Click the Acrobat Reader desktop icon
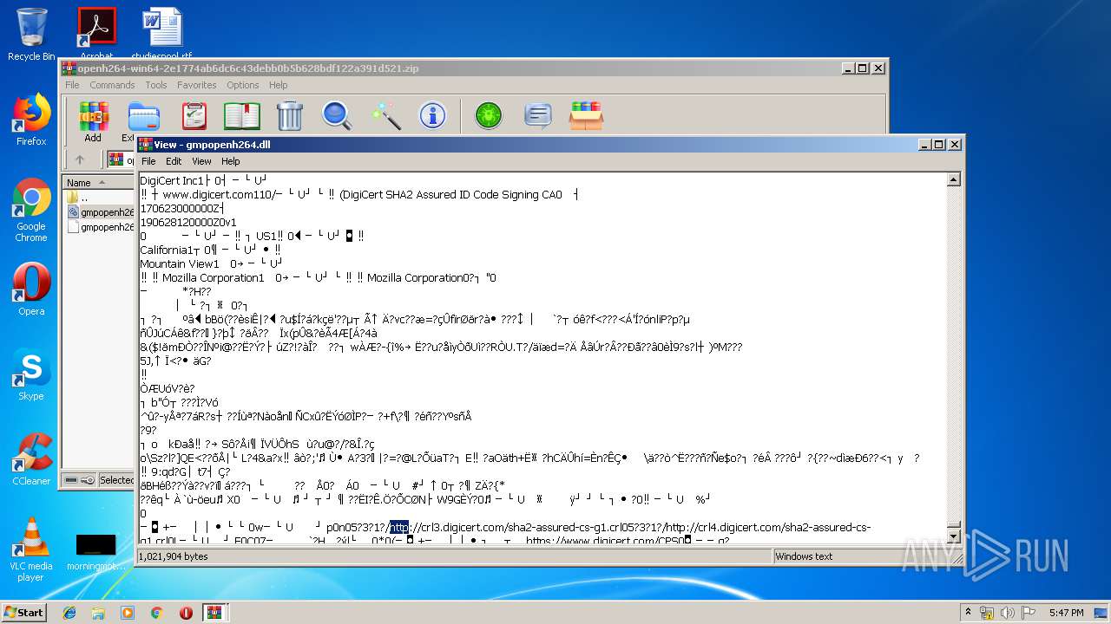The height and width of the screenshot is (624, 1111). 96,35
